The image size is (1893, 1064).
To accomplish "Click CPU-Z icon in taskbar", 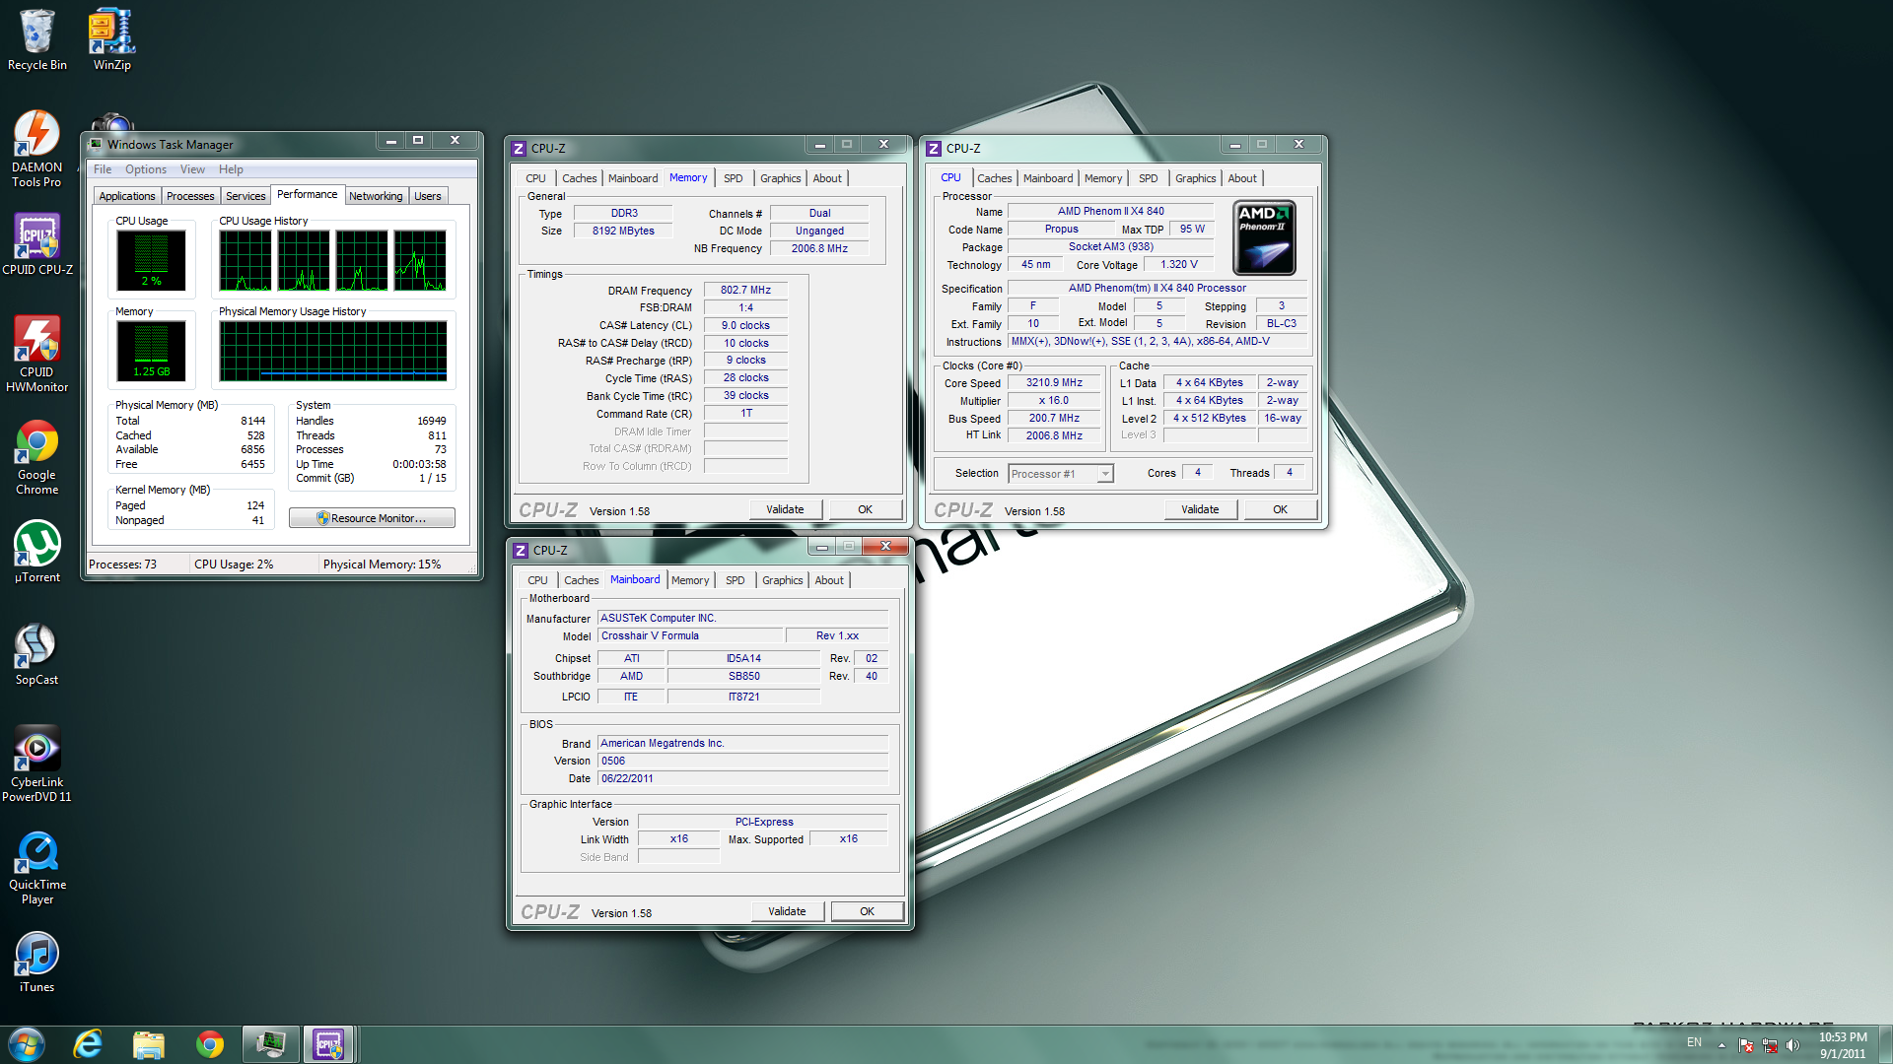I will 328,1044.
